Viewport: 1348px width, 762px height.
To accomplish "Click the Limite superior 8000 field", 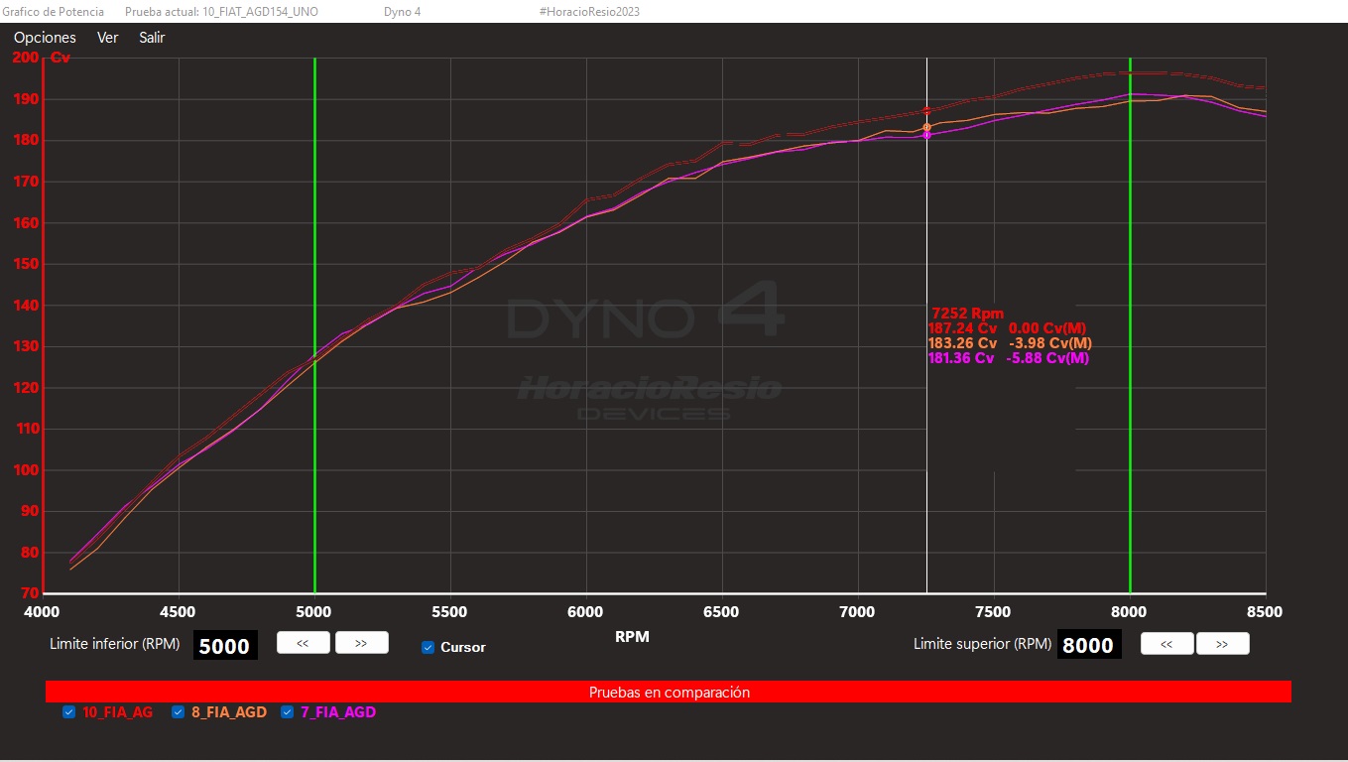I will 1088,646.
